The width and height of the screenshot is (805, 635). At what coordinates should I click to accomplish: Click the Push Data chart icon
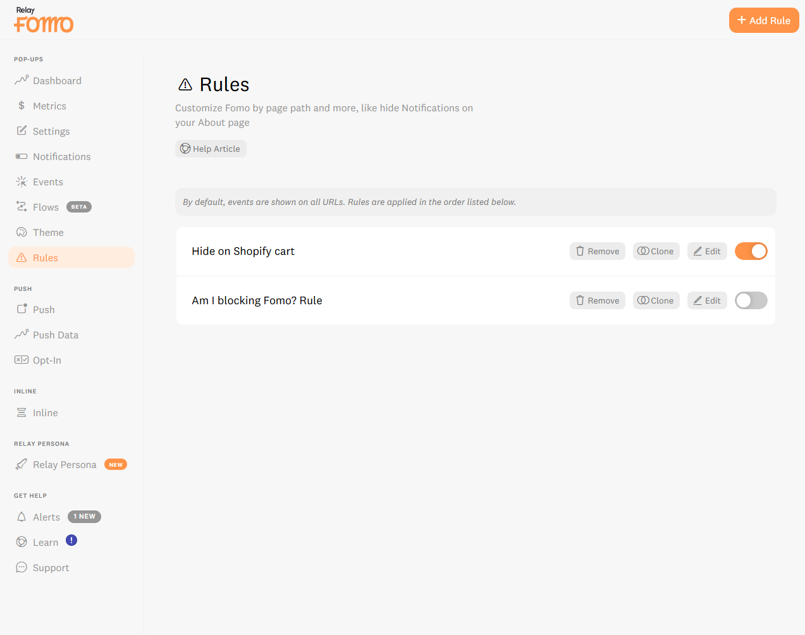click(x=22, y=335)
